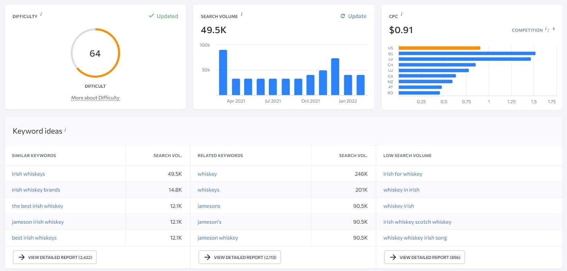Click the CH bar in CPC chart
Viewport: 567px width, 271px height.
(x=437, y=65)
